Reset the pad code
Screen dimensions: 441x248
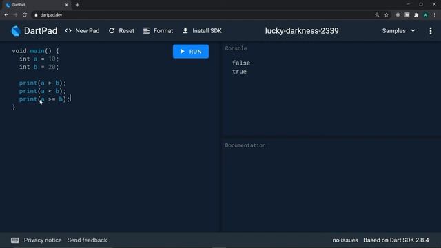point(121,31)
